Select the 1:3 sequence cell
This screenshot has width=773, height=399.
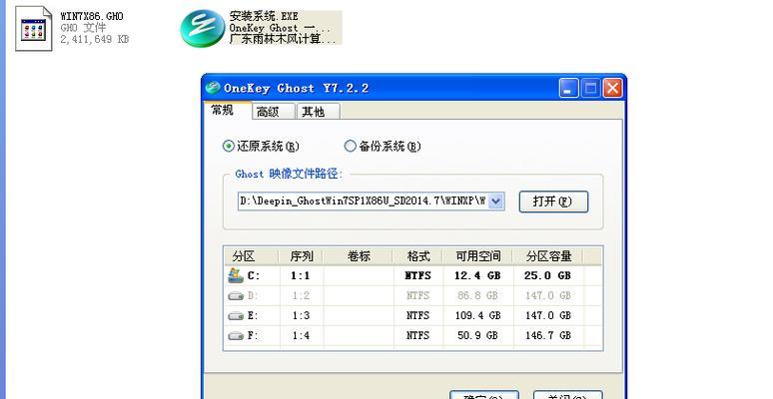(x=301, y=316)
